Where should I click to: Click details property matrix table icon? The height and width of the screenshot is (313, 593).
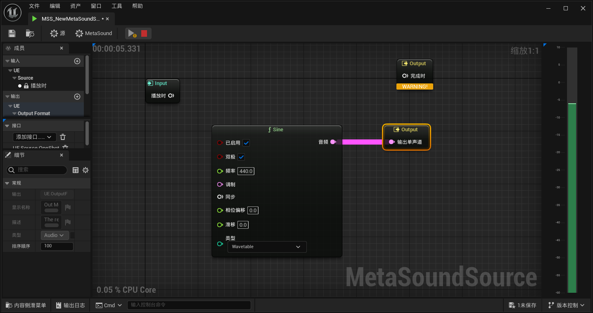click(x=76, y=170)
